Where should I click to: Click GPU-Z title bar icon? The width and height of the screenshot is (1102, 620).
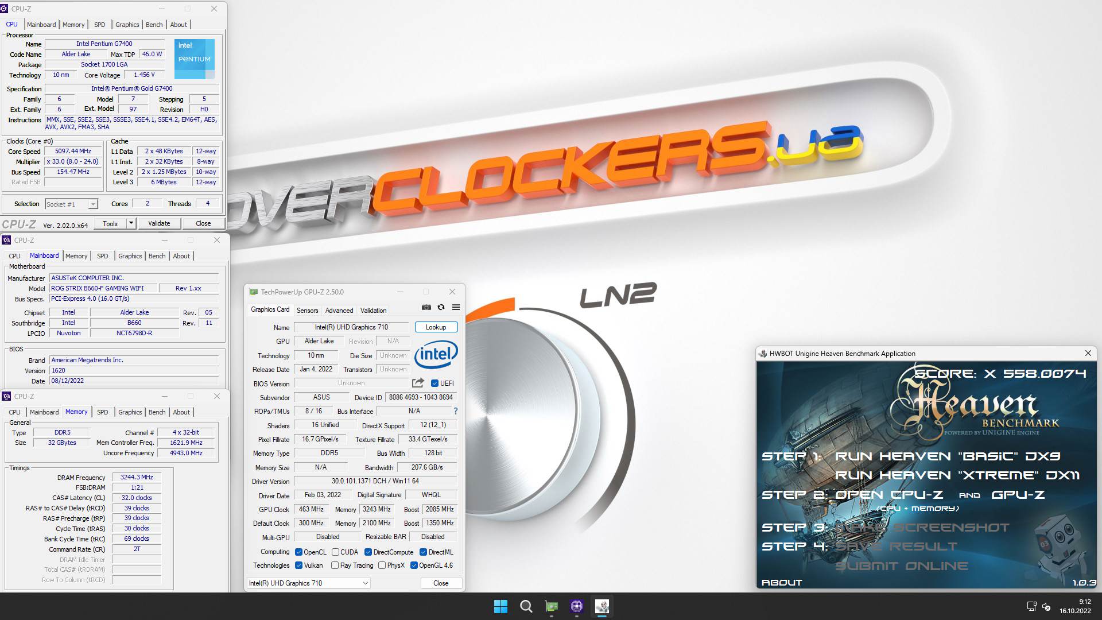pyautogui.click(x=253, y=292)
